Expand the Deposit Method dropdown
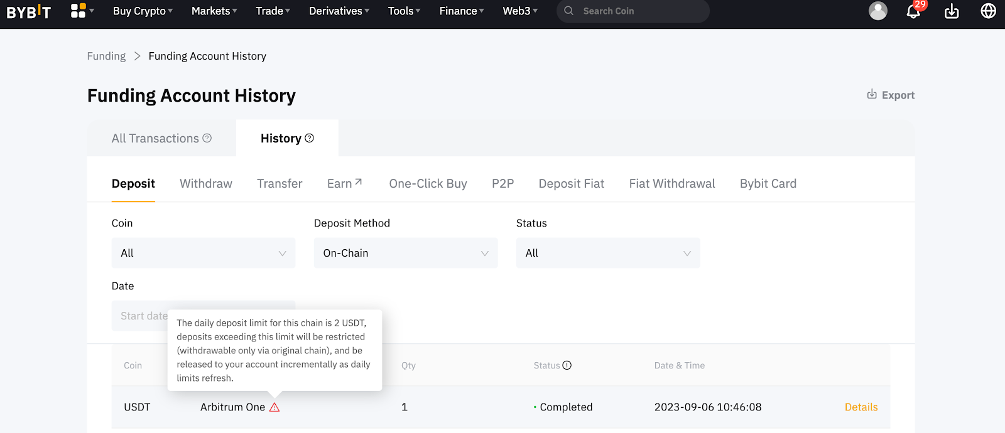 (405, 253)
